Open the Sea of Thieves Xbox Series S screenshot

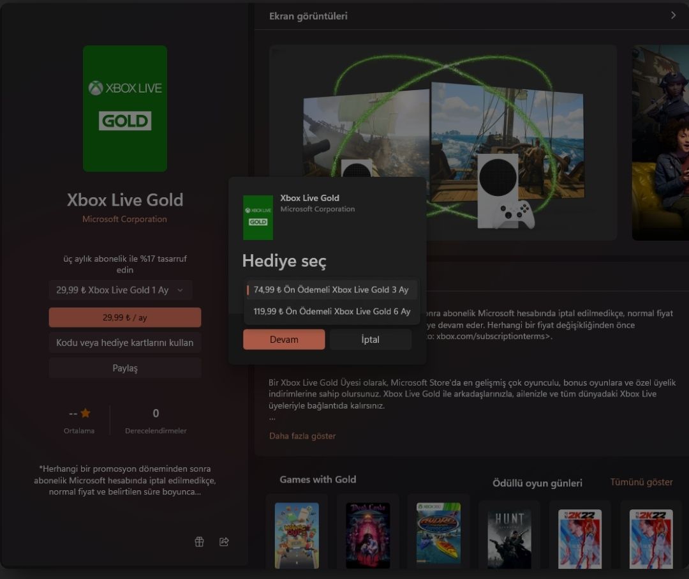click(443, 142)
